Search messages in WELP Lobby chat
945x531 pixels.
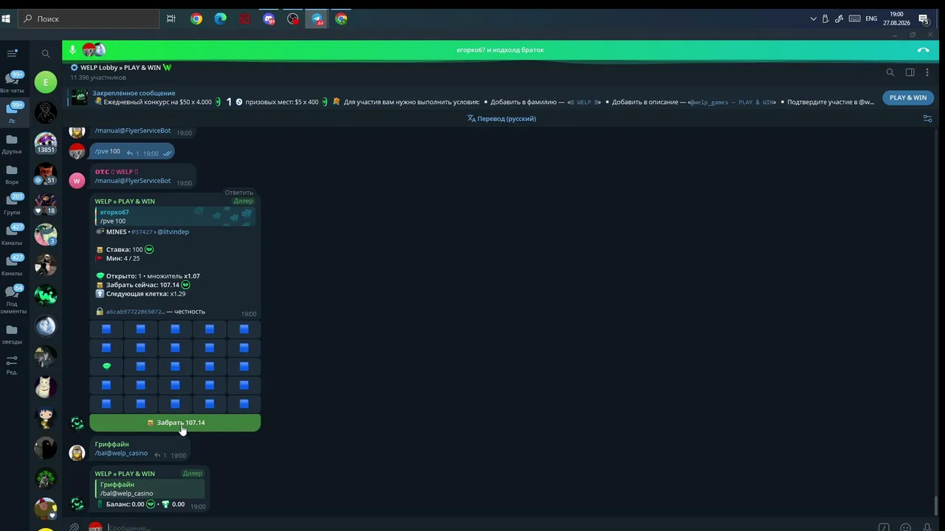(890, 72)
